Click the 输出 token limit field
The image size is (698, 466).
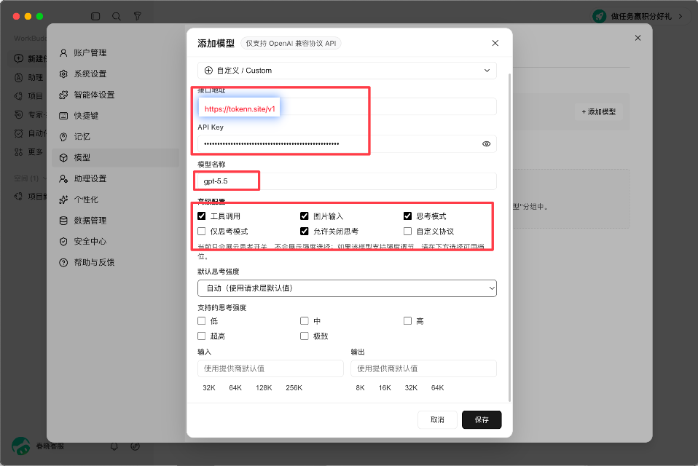pyautogui.click(x=423, y=368)
